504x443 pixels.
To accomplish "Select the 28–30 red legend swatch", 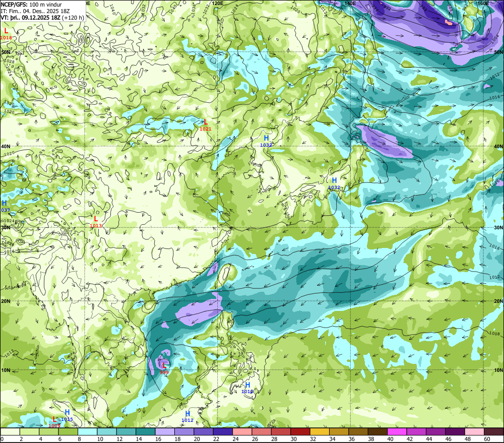I will coord(281,431).
